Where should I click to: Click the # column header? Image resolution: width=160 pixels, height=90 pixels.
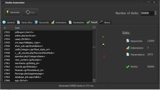(8, 28)
